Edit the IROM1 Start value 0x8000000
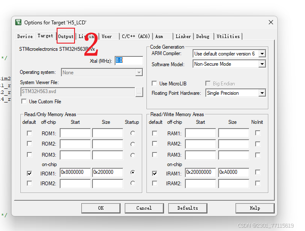Image resolution: width=305 pixels, height=231 pixels. [75, 173]
